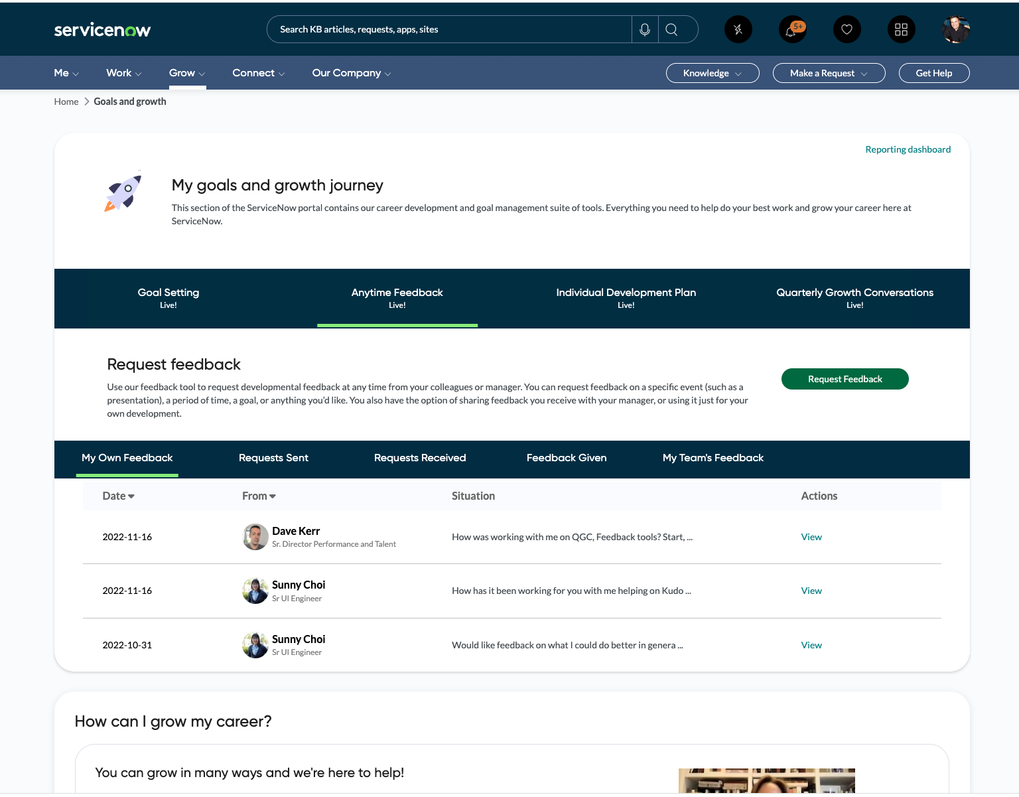Screen dimensions: 1019x797
Task: Switch to the Feedback Given tab
Action: [x=567, y=458]
